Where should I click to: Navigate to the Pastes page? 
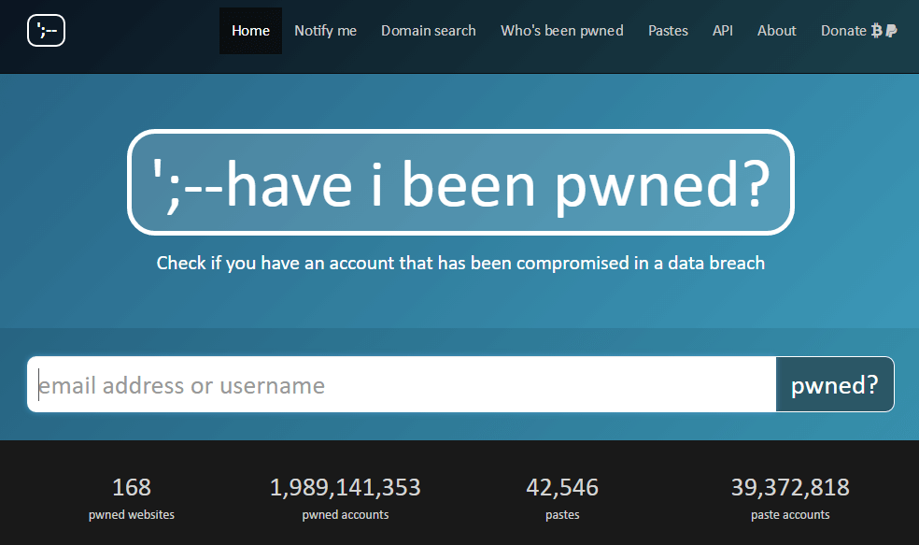coord(668,31)
